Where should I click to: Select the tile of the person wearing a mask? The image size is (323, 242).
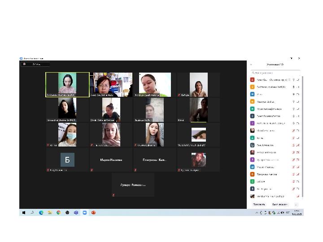click(67, 135)
